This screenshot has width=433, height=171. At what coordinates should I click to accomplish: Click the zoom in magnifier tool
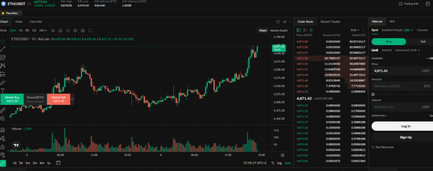pos(3,119)
